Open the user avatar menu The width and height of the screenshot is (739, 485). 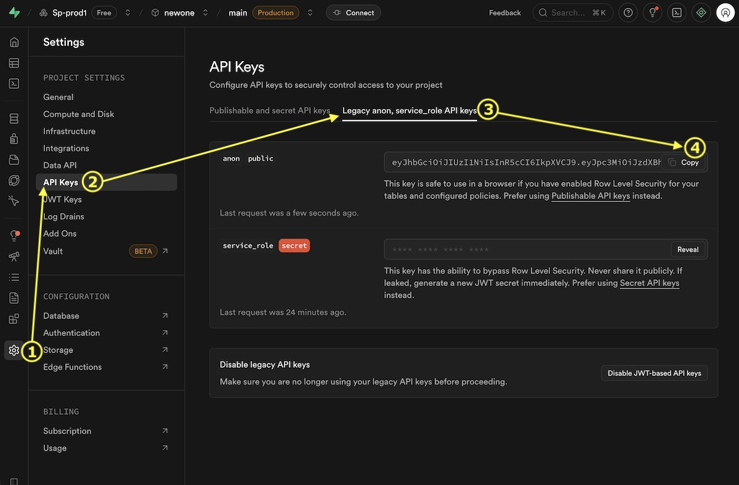725,12
